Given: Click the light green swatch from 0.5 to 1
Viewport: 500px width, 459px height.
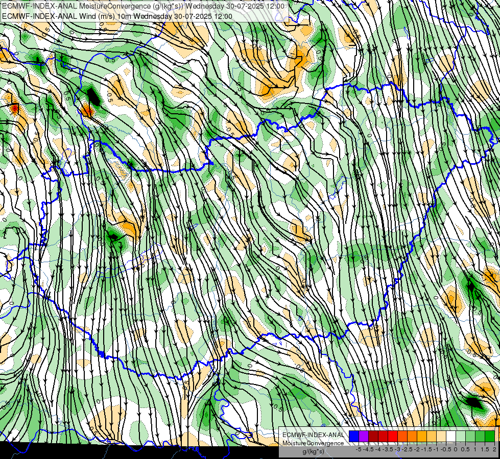Looking at the screenshot, I should (x=470, y=437).
